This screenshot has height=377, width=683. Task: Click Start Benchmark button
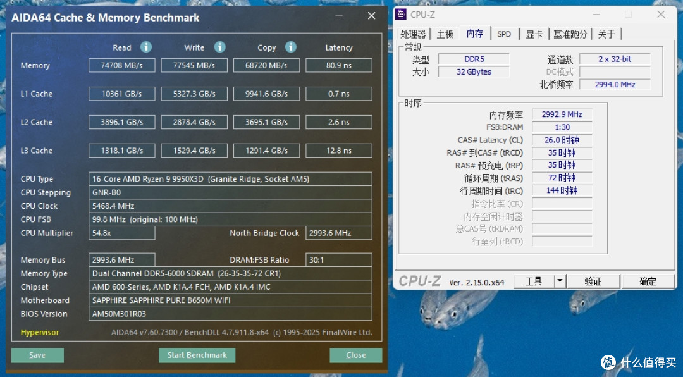click(x=197, y=355)
